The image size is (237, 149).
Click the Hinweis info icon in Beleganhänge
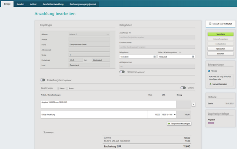click(x=209, y=71)
